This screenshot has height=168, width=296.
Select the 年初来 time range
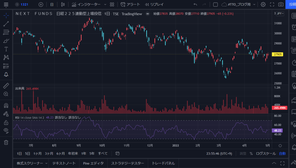73,154
